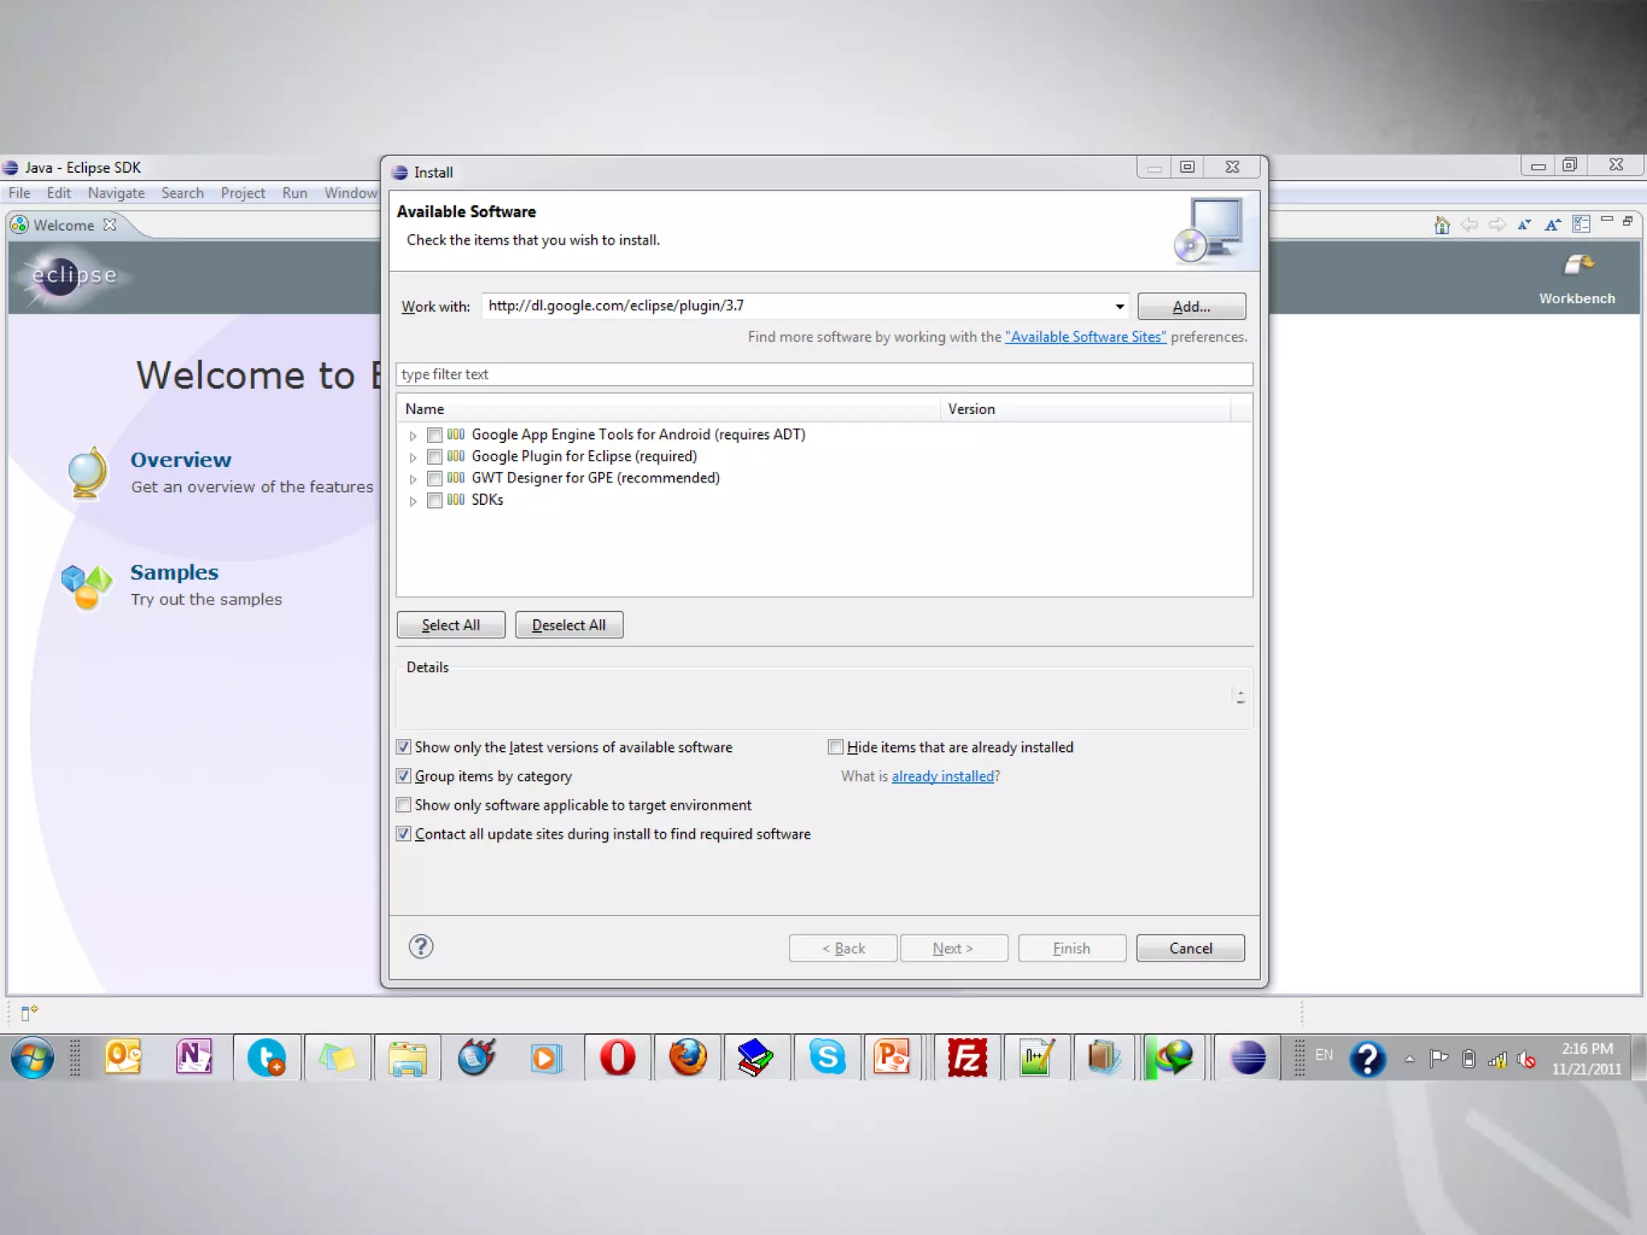Screen dimensions: 1647x1235
Task: Open Skype from the taskbar
Action: tap(827, 1057)
